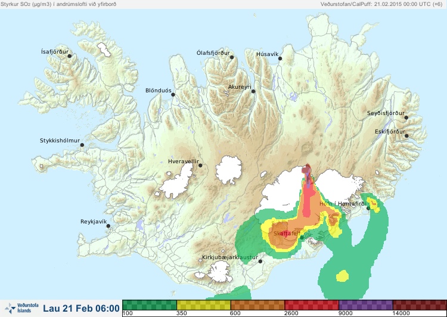
Task: Click the orange 600 legend swatch
Action: (257, 305)
